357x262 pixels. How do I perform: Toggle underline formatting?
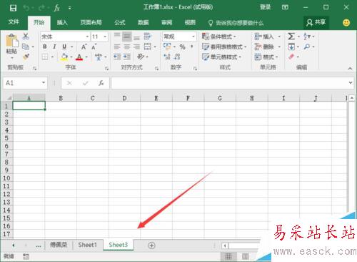[x=64, y=47]
